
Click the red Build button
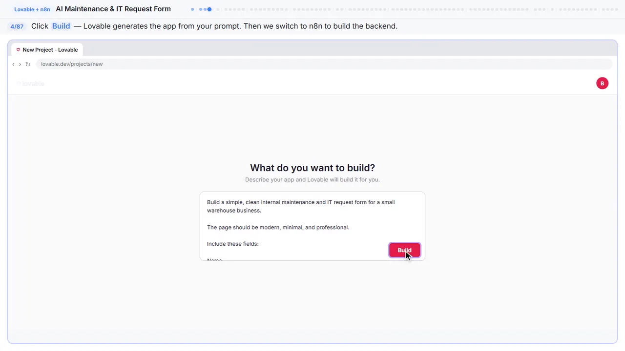404,250
